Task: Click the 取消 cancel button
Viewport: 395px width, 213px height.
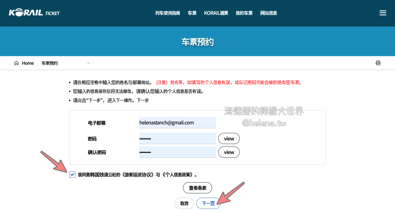Action: [184, 203]
